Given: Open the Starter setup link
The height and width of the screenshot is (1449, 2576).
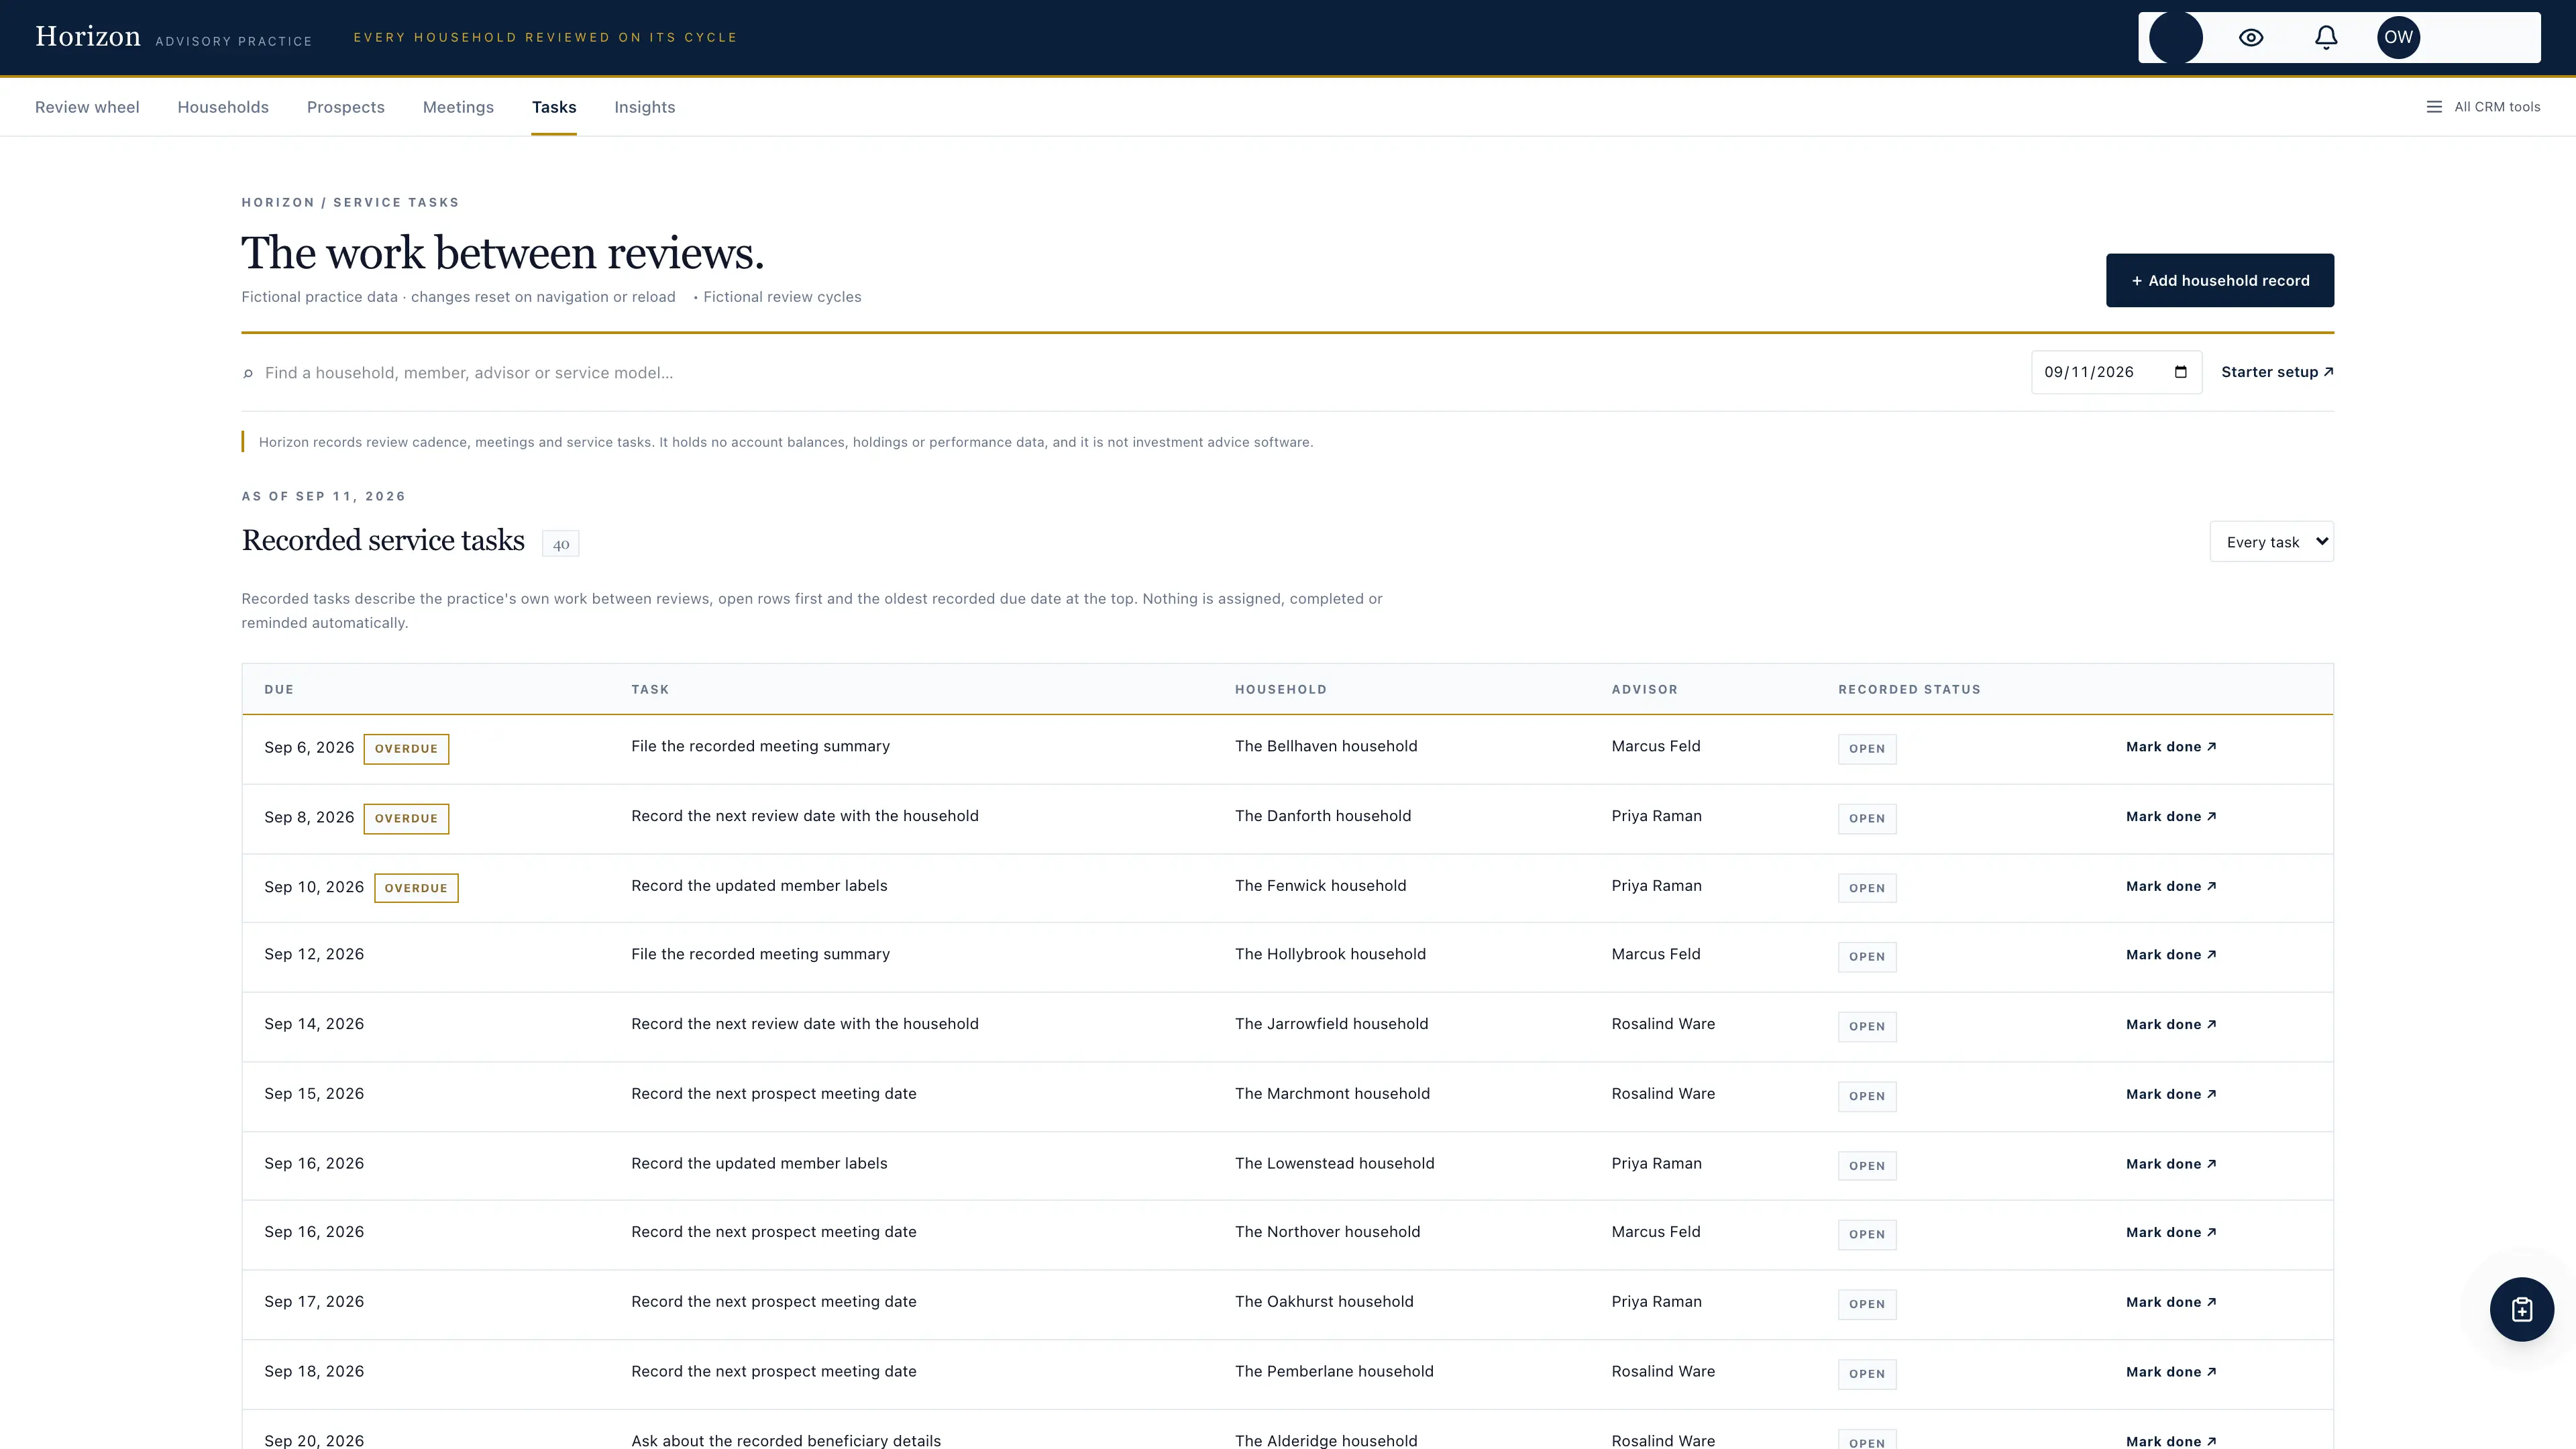Looking at the screenshot, I should (2278, 372).
